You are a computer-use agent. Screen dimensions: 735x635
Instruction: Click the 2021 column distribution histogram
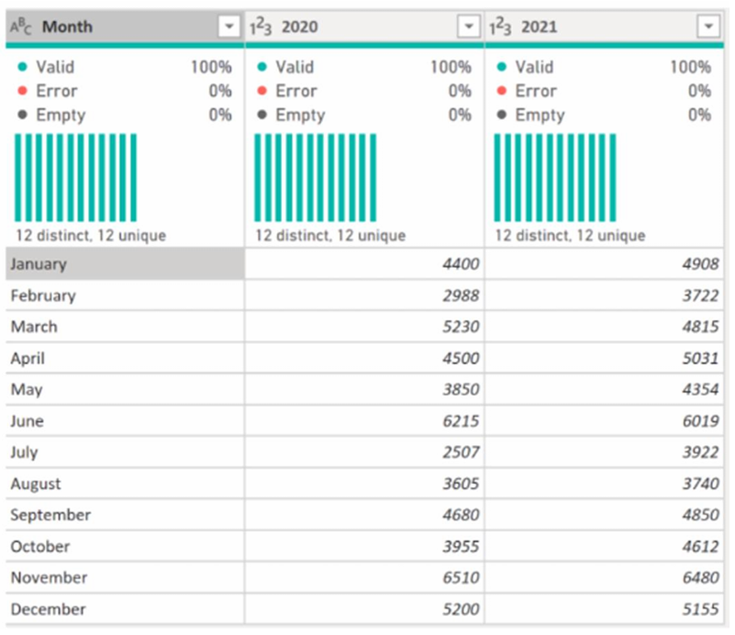click(555, 177)
